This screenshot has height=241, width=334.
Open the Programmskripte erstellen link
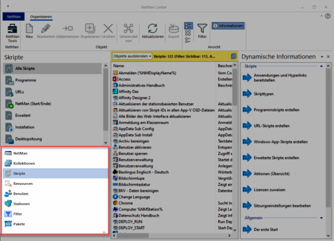coord(276,110)
